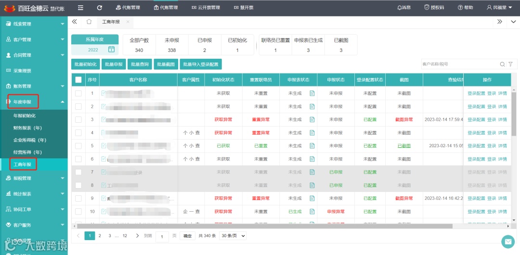
Task: Open the 申报表 document icon in row 5
Action: coord(312,146)
